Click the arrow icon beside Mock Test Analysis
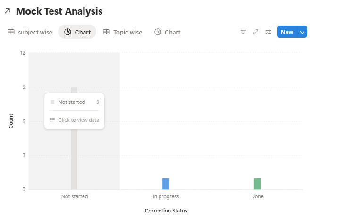The image size is (345, 221). click(x=7, y=11)
